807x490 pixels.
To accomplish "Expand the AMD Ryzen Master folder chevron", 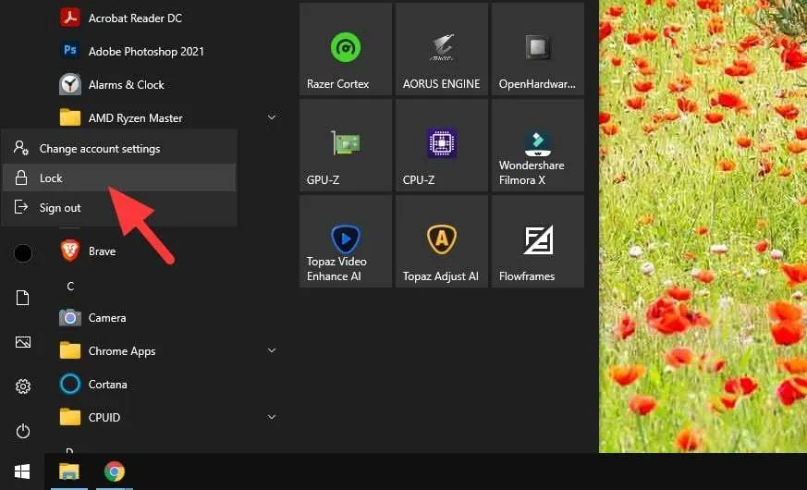I will pyautogui.click(x=272, y=117).
